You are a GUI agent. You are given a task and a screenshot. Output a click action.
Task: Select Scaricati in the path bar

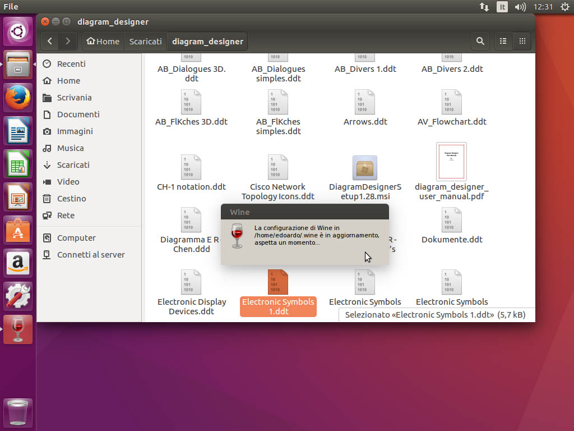(145, 41)
